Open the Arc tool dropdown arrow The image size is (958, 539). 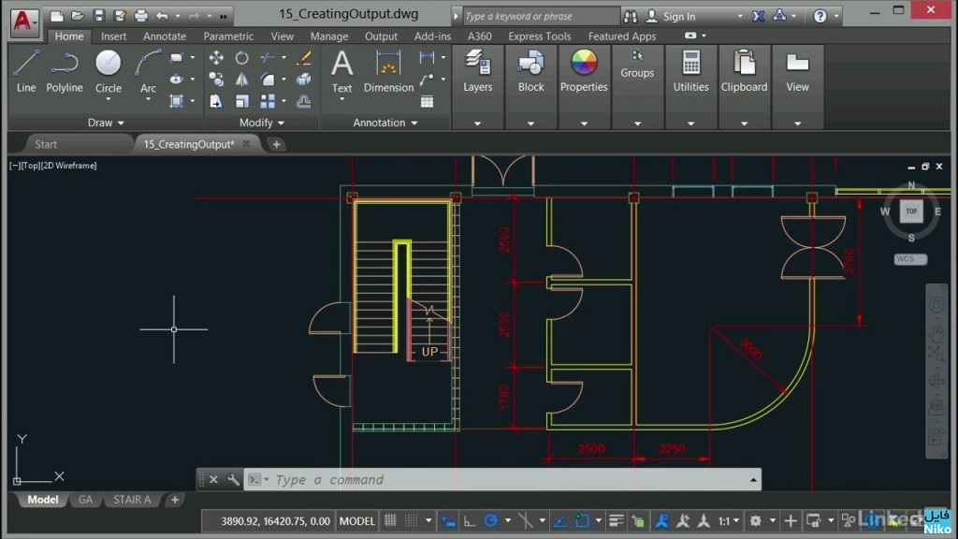click(148, 99)
